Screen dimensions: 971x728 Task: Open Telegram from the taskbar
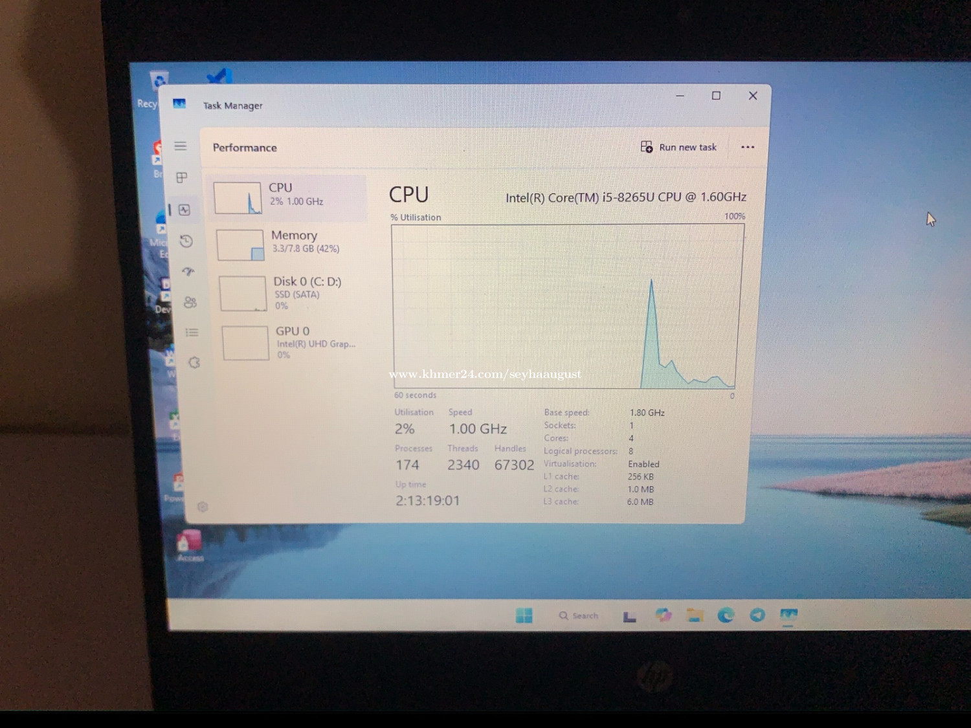click(757, 615)
